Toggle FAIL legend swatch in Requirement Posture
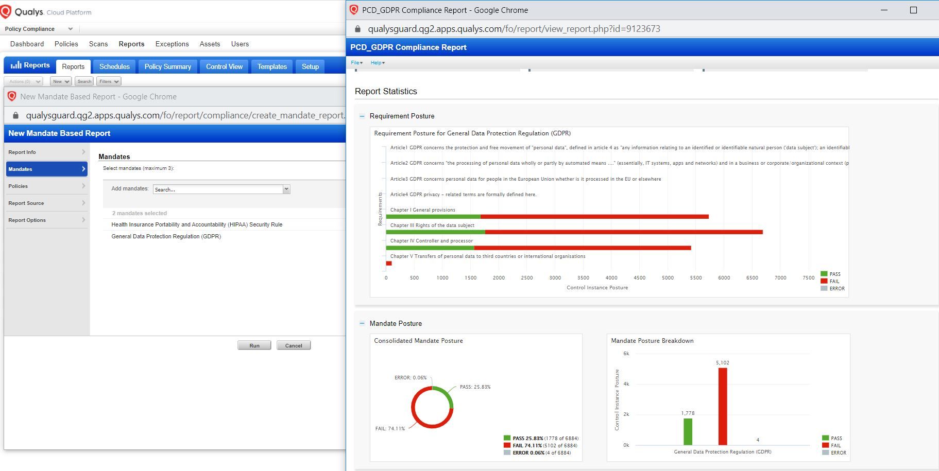 pyautogui.click(x=824, y=281)
